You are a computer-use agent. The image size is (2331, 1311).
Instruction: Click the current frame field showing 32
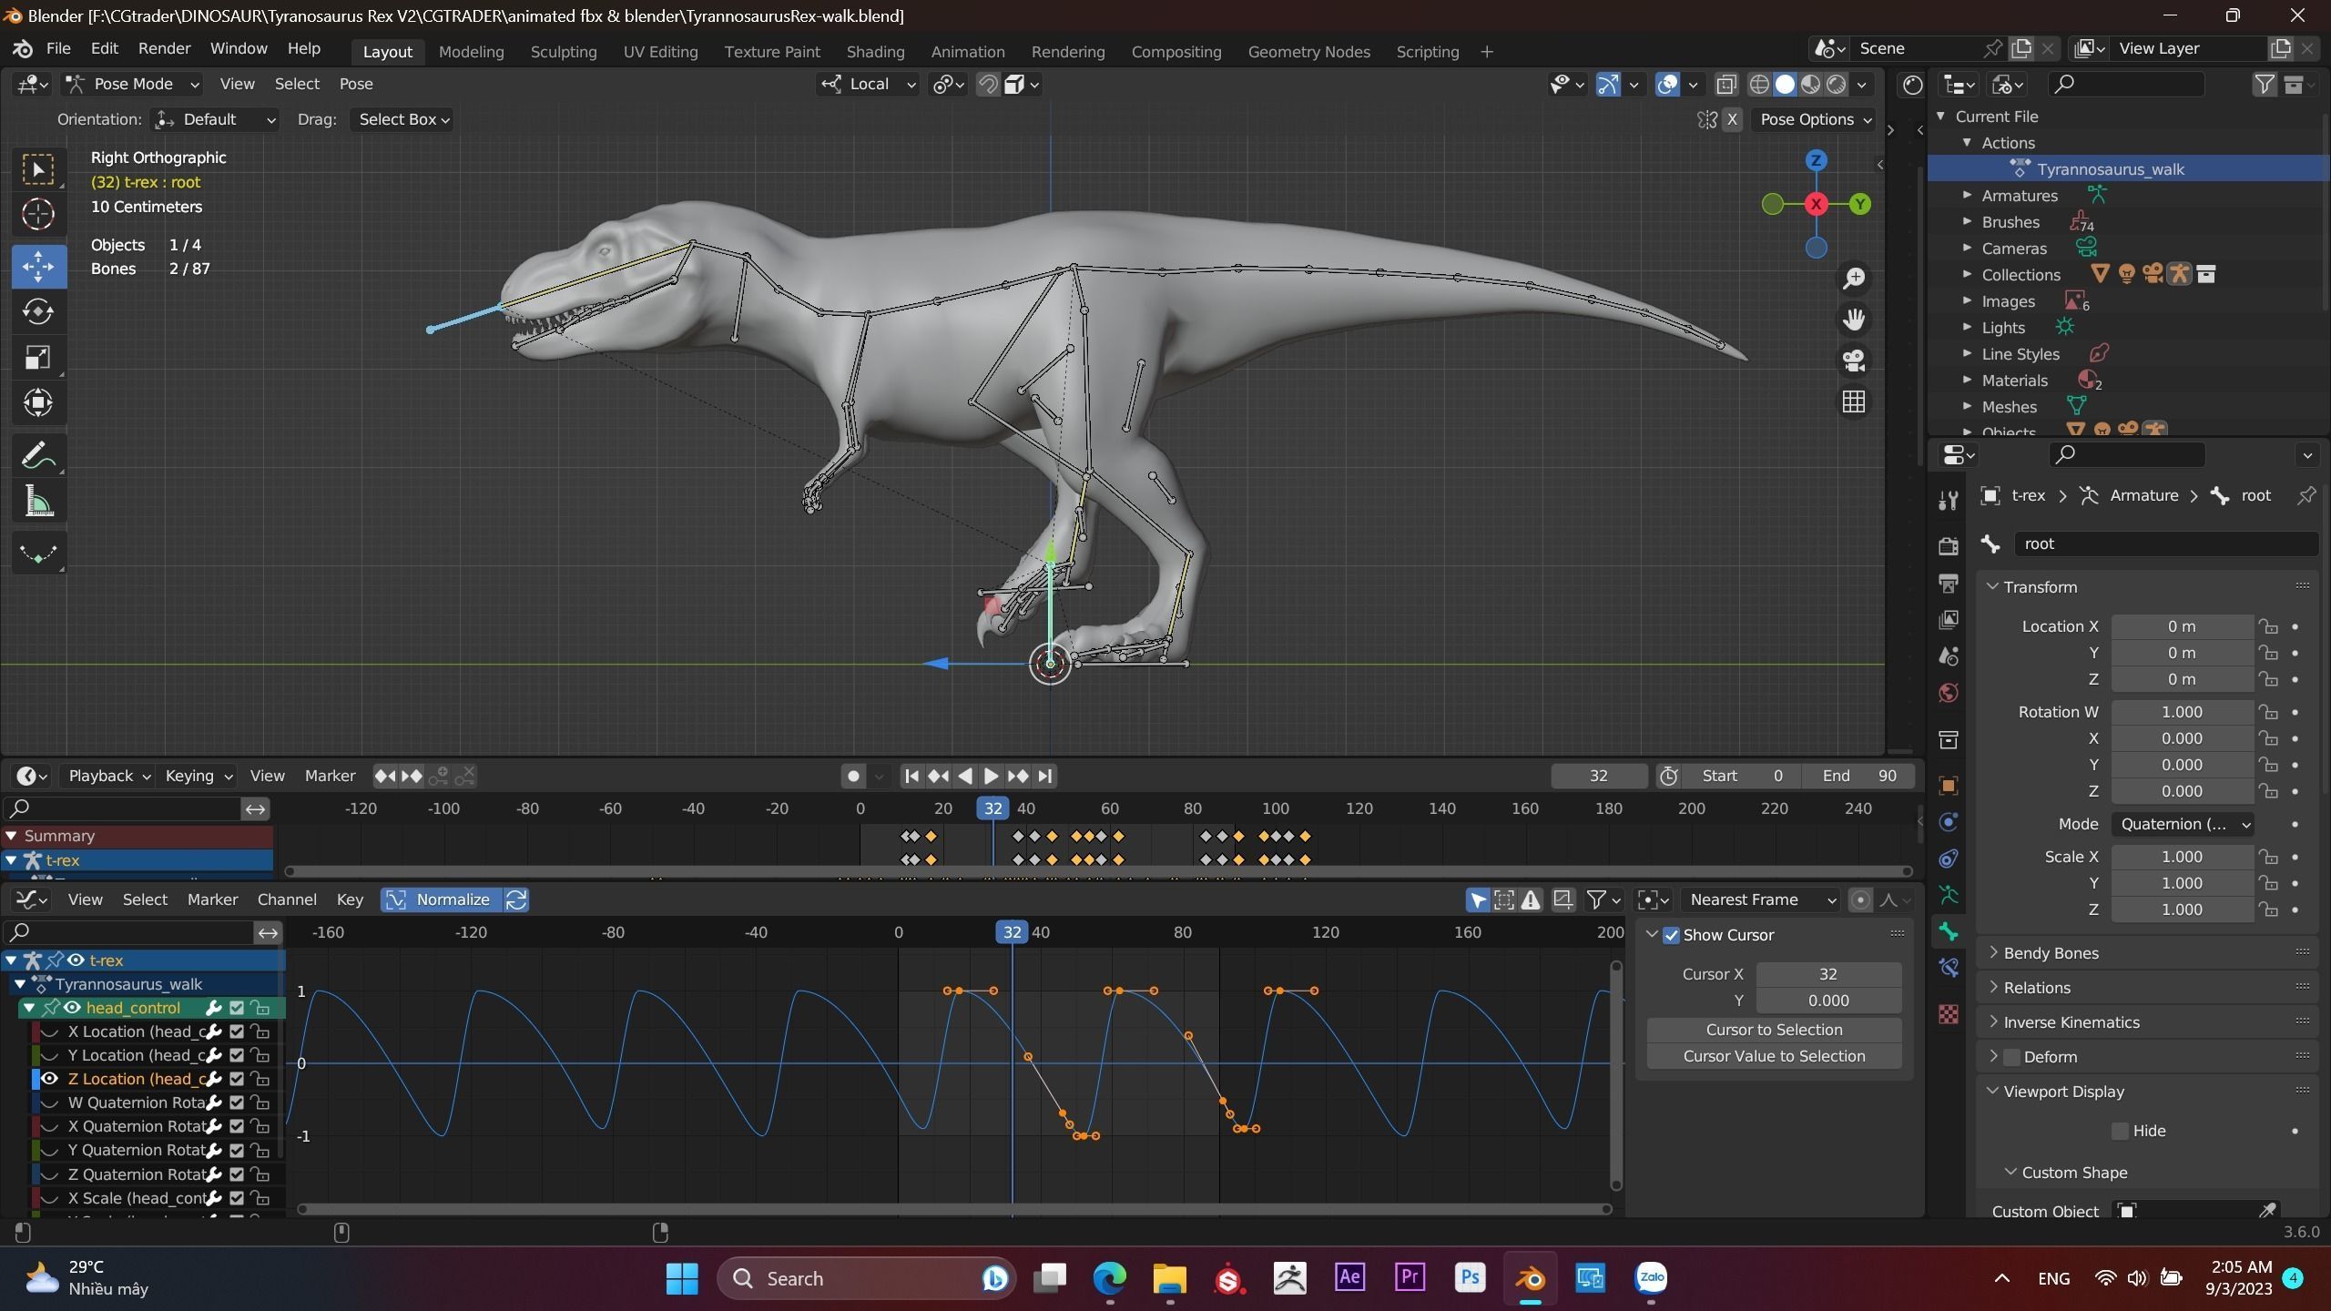(1599, 776)
